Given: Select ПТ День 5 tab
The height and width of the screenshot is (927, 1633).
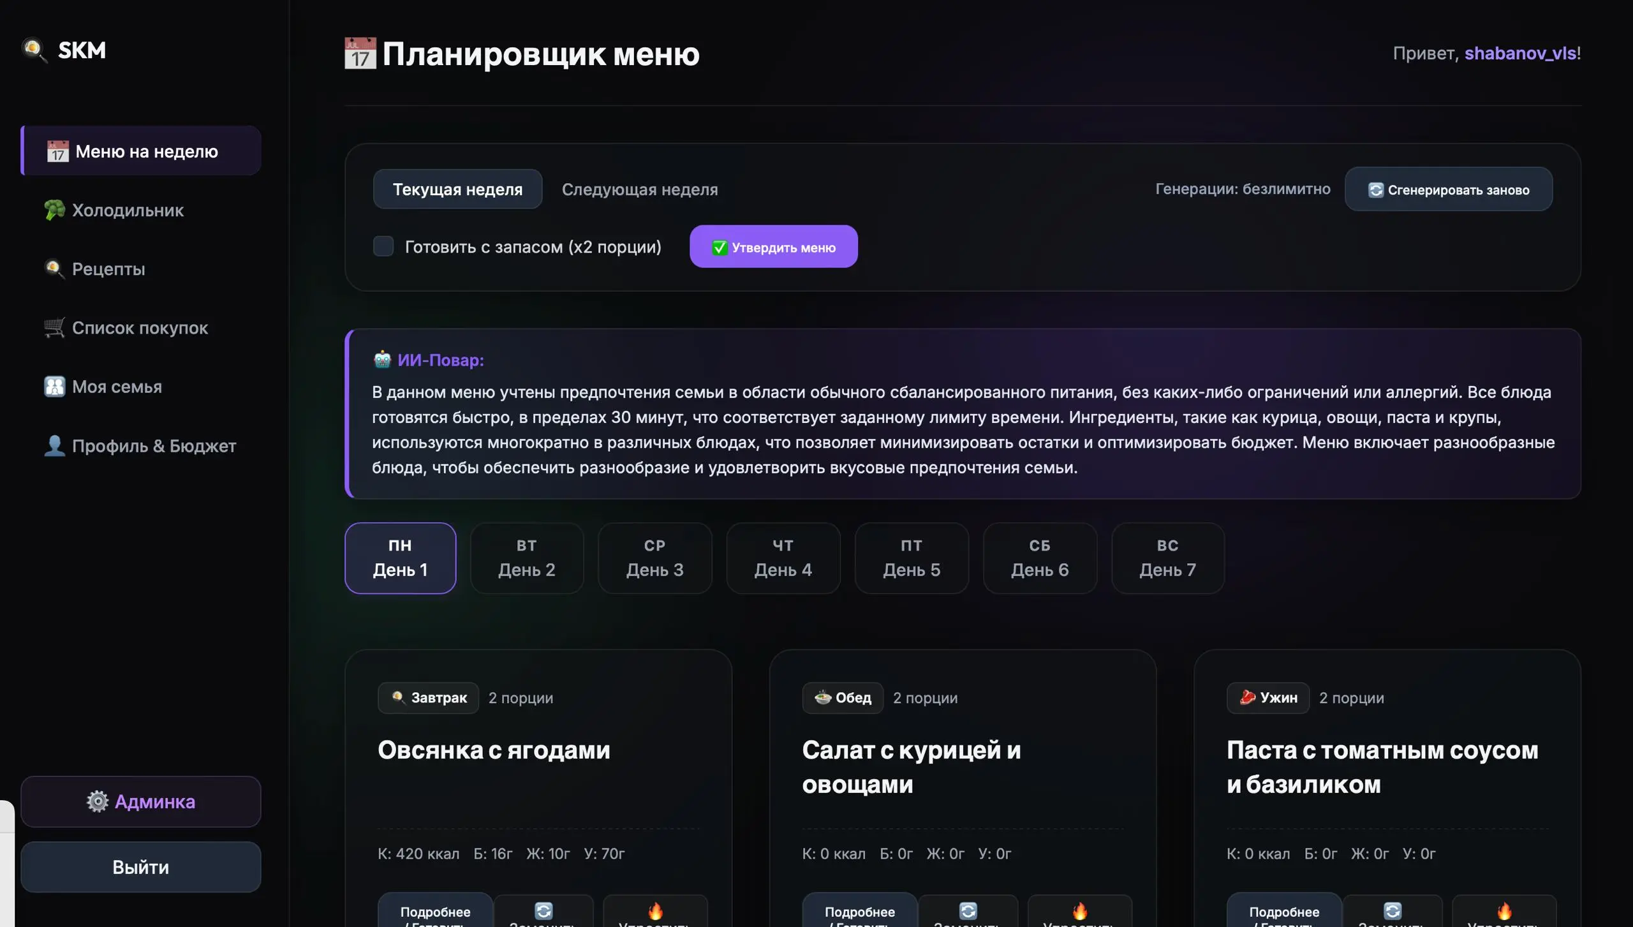Looking at the screenshot, I should (x=912, y=558).
